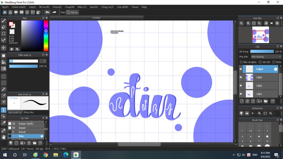Select the Gradient tool

pos(3,69)
